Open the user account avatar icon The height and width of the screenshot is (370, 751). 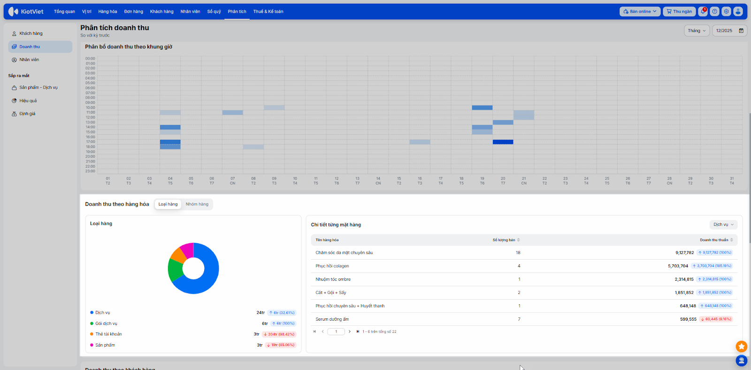click(738, 11)
